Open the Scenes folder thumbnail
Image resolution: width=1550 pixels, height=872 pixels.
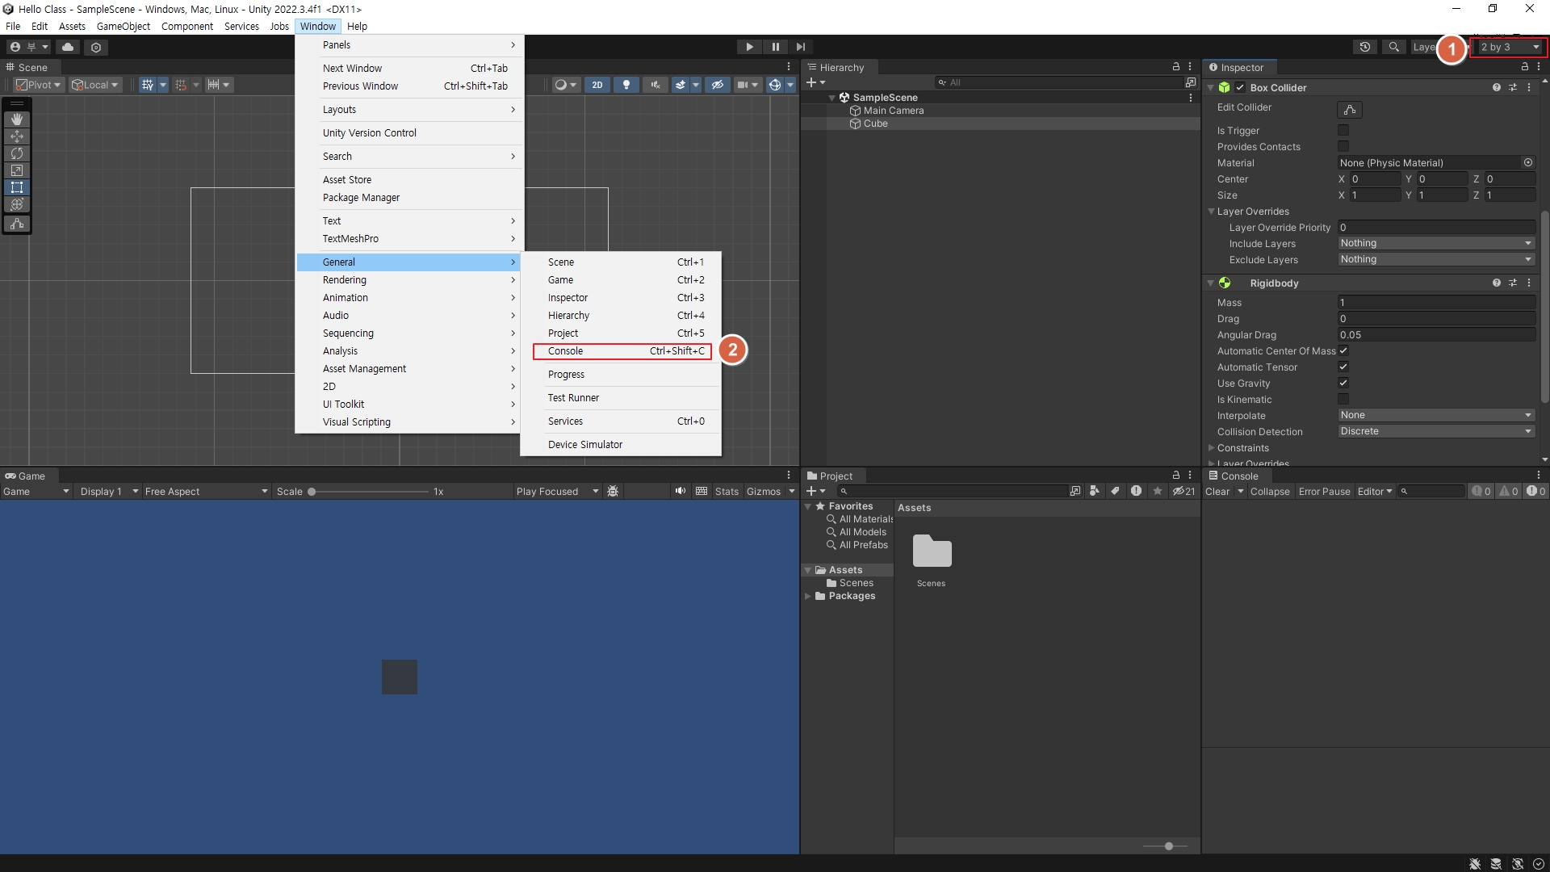[932, 552]
